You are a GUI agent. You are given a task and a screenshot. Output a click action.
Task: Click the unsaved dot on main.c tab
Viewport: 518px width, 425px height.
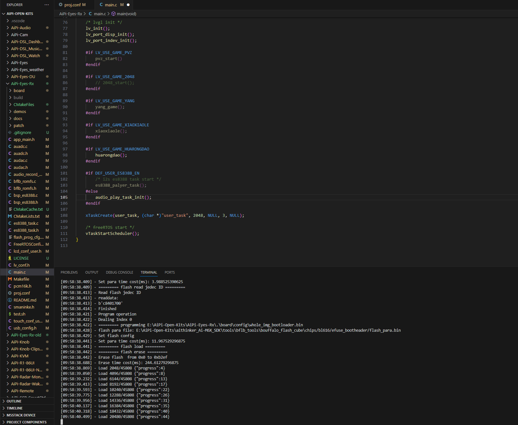tap(128, 5)
